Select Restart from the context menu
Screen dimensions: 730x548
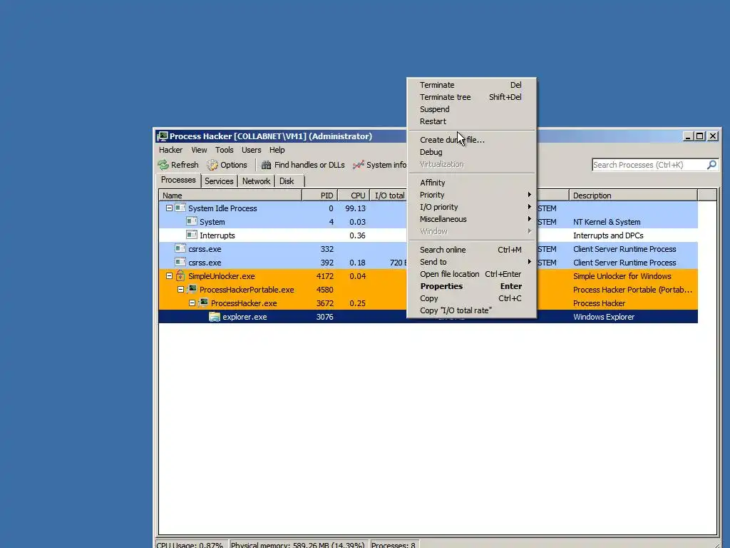tap(472, 121)
